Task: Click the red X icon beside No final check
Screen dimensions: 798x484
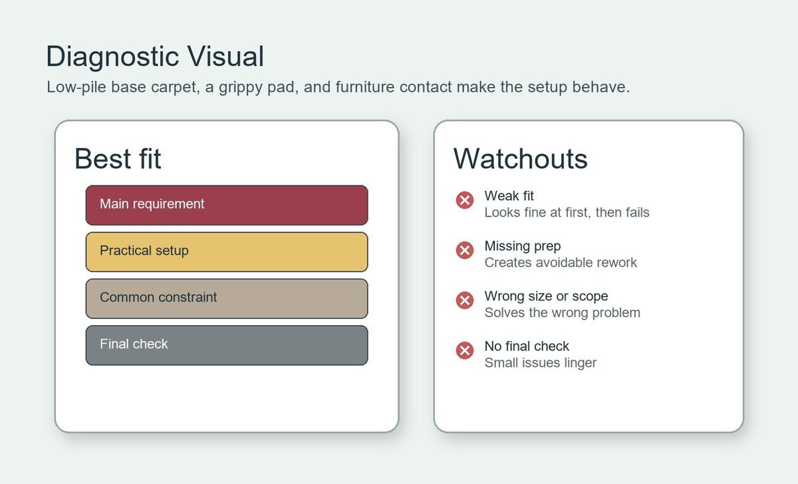Action: coord(464,350)
